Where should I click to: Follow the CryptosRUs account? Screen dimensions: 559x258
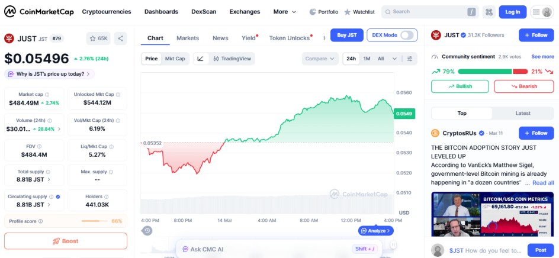click(536, 133)
